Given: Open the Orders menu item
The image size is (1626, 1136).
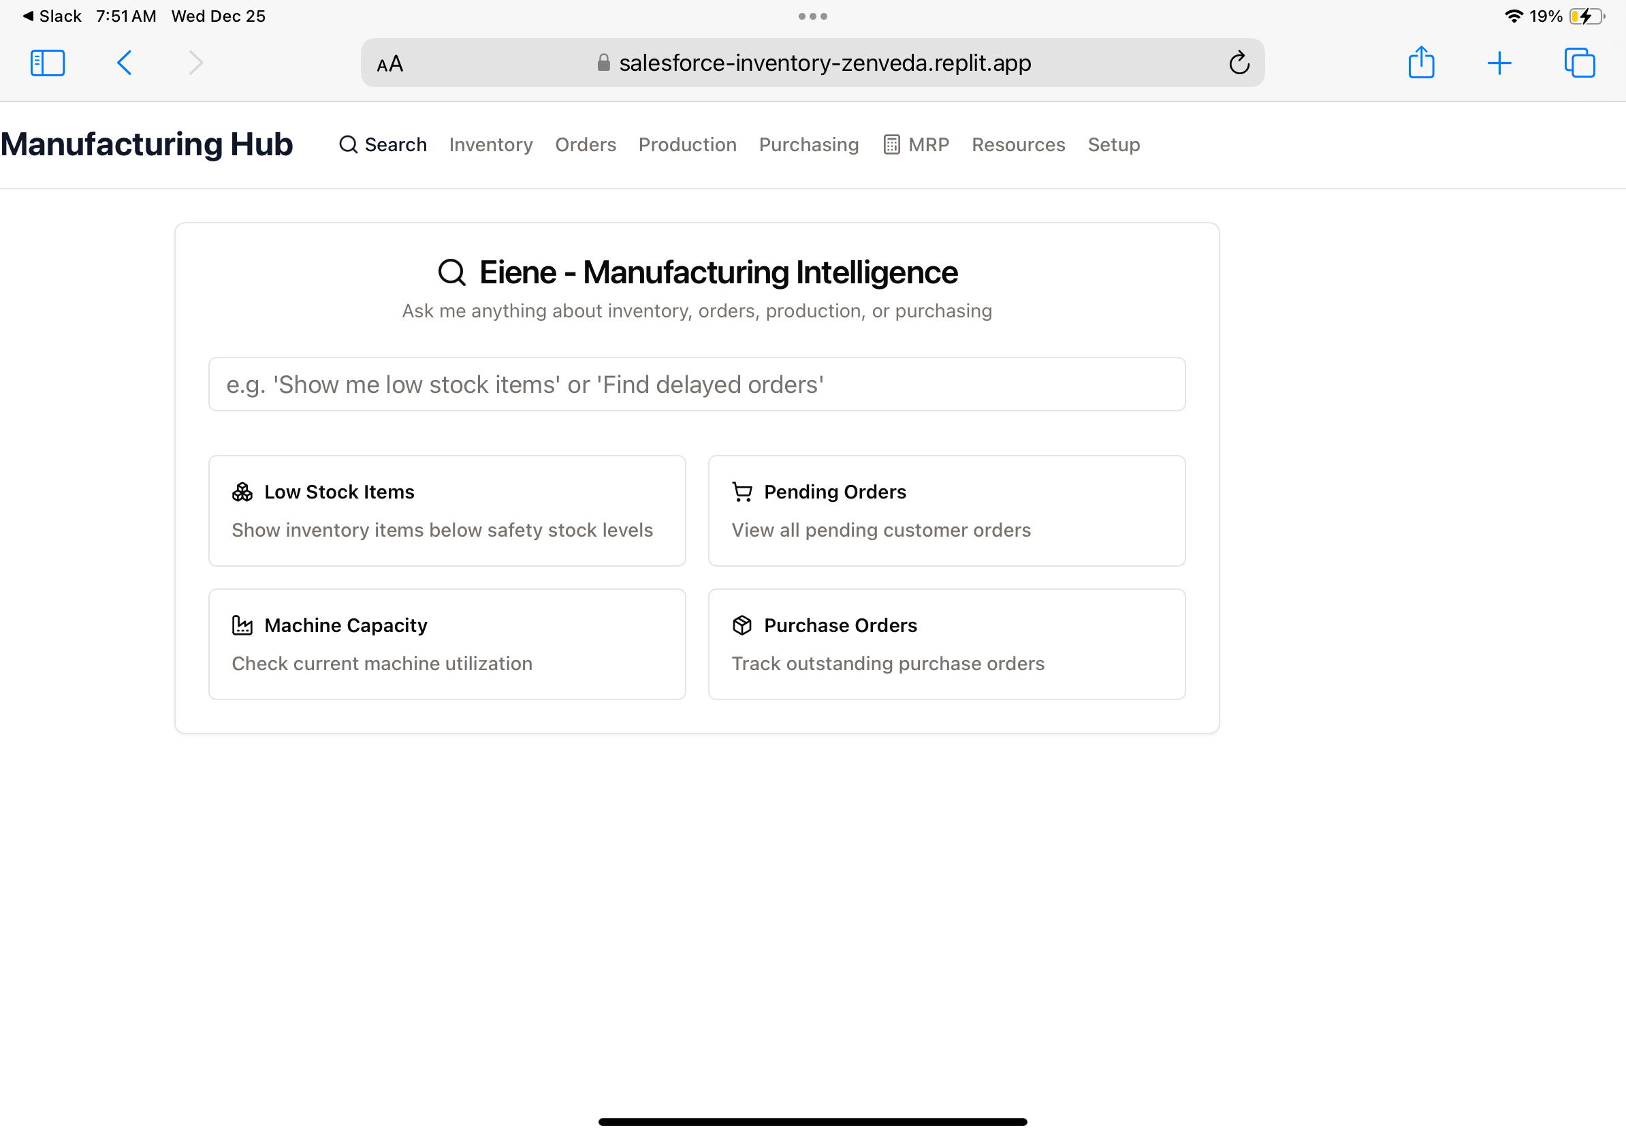Looking at the screenshot, I should [x=585, y=144].
